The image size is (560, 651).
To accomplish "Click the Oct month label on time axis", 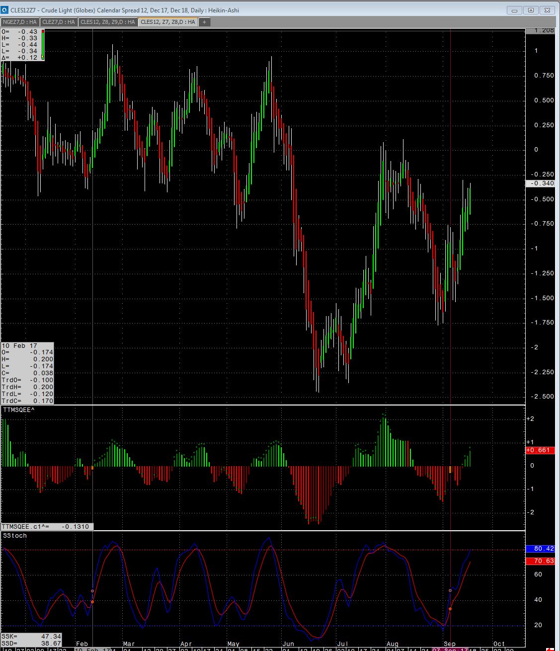I will [x=499, y=644].
